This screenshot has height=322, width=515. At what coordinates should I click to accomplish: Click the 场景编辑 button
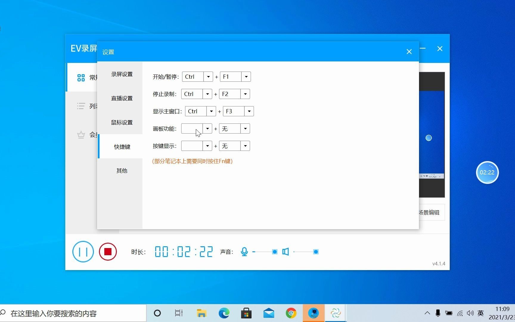429,212
